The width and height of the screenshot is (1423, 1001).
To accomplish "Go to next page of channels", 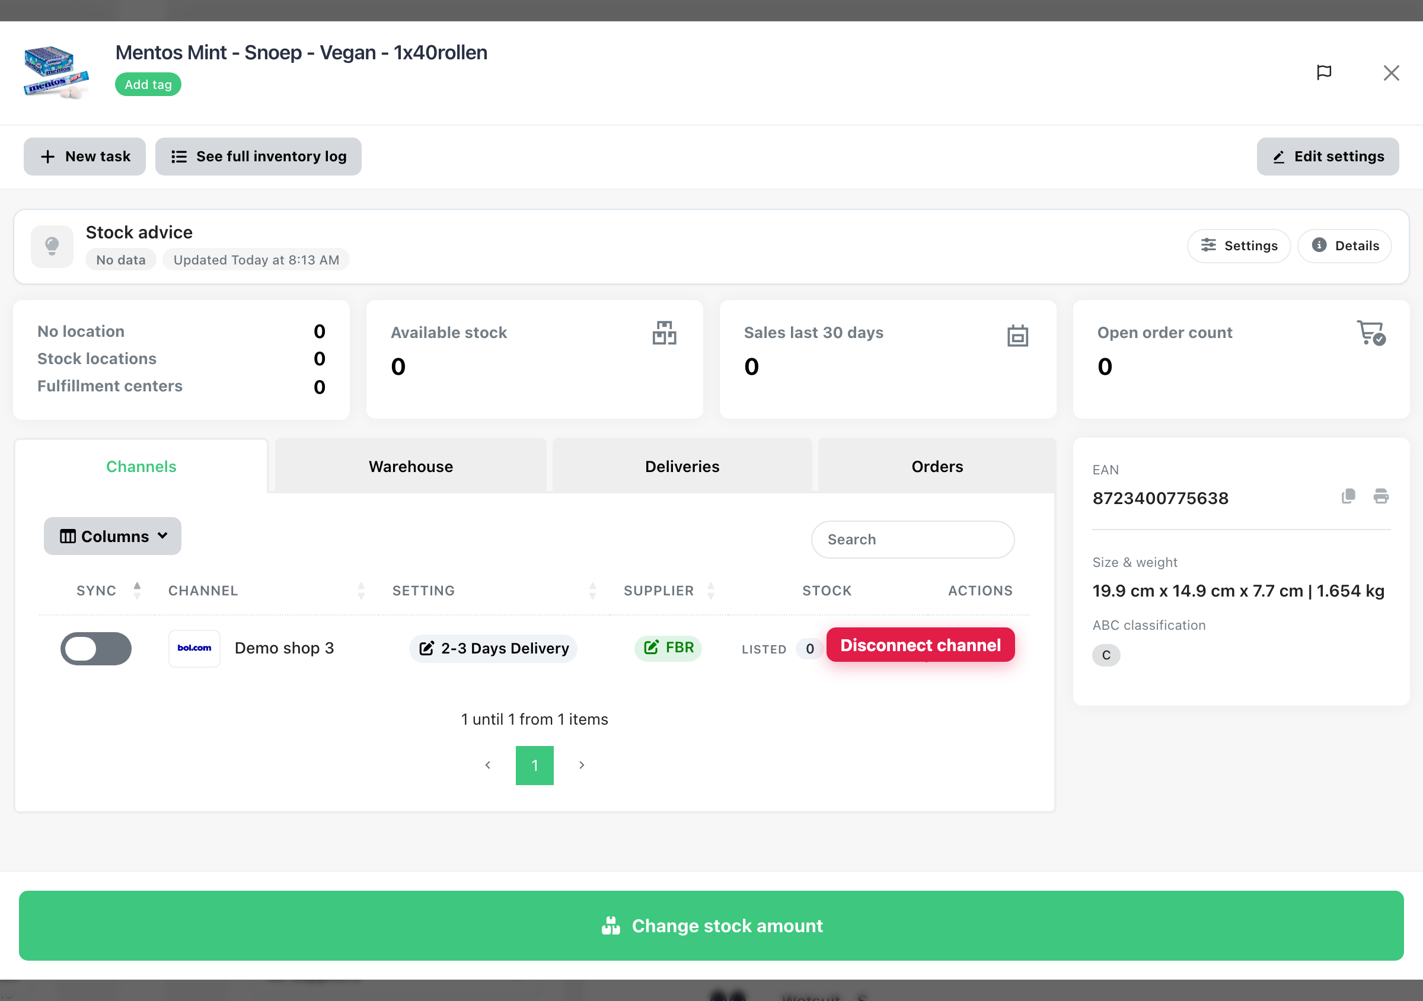I will (x=581, y=765).
